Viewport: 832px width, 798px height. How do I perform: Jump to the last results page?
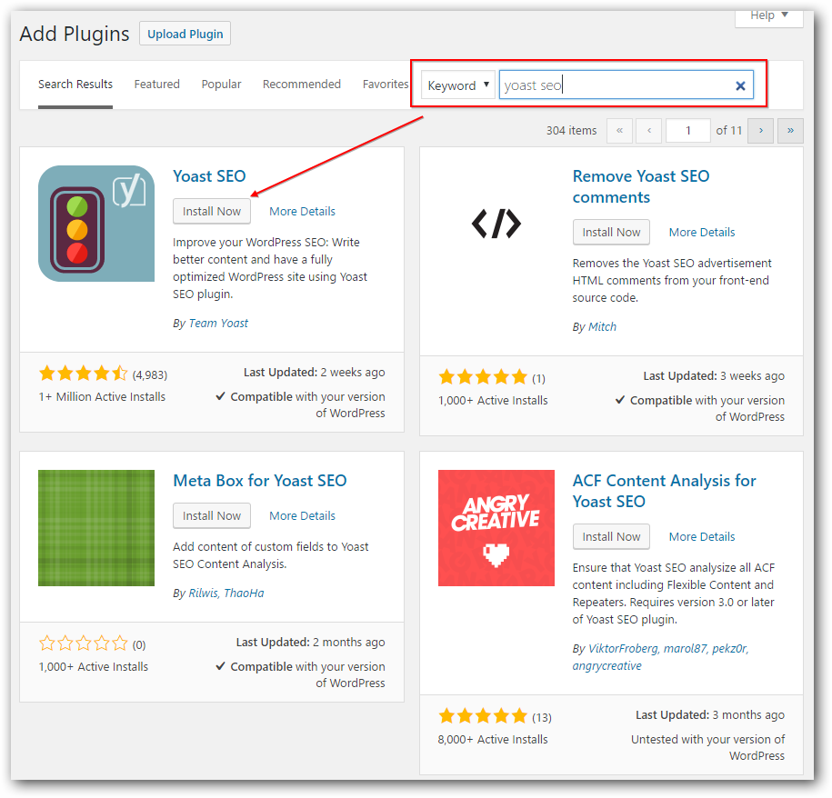(790, 131)
